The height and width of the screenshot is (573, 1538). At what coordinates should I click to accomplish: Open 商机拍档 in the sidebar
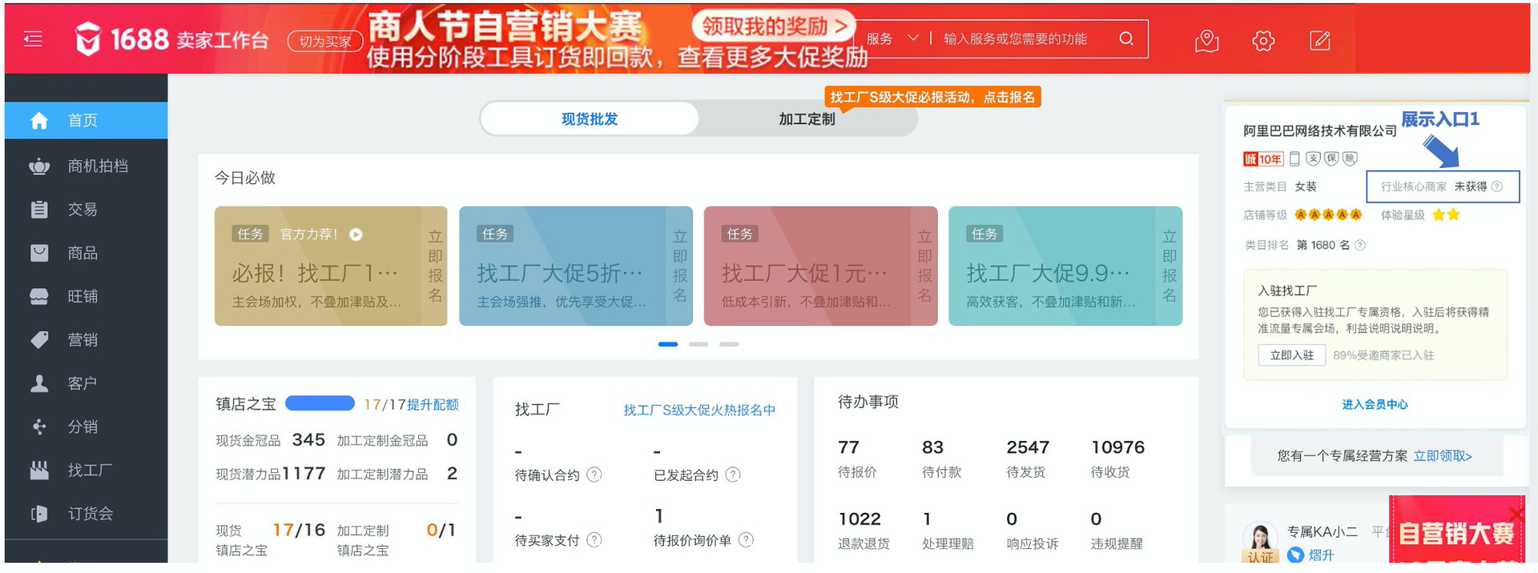pos(97,166)
